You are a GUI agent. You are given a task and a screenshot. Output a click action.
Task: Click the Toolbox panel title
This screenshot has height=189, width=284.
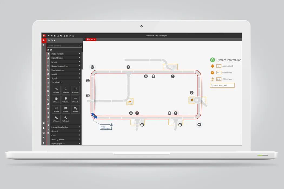(51, 40)
